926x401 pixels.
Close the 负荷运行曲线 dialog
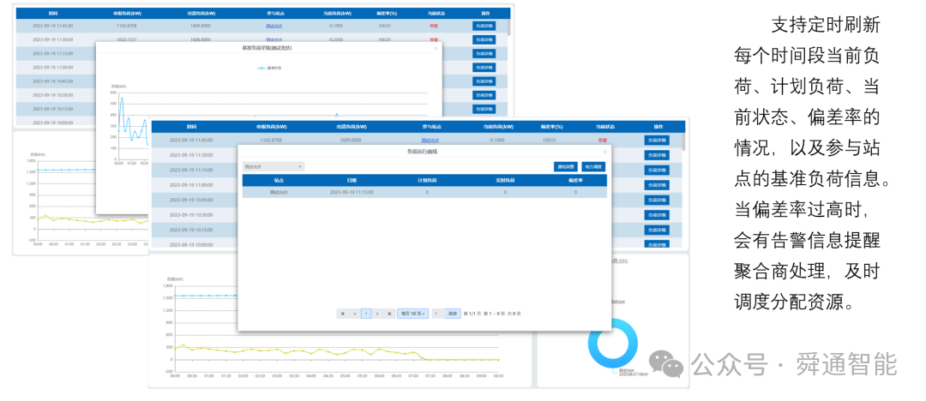coord(604,152)
